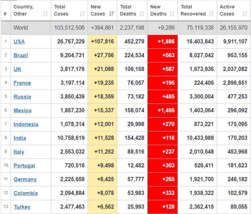Follow the France link
The height and width of the screenshot is (214, 251).
22,83
